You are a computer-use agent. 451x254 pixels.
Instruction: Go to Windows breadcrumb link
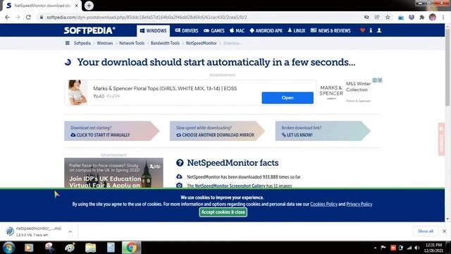105,43
